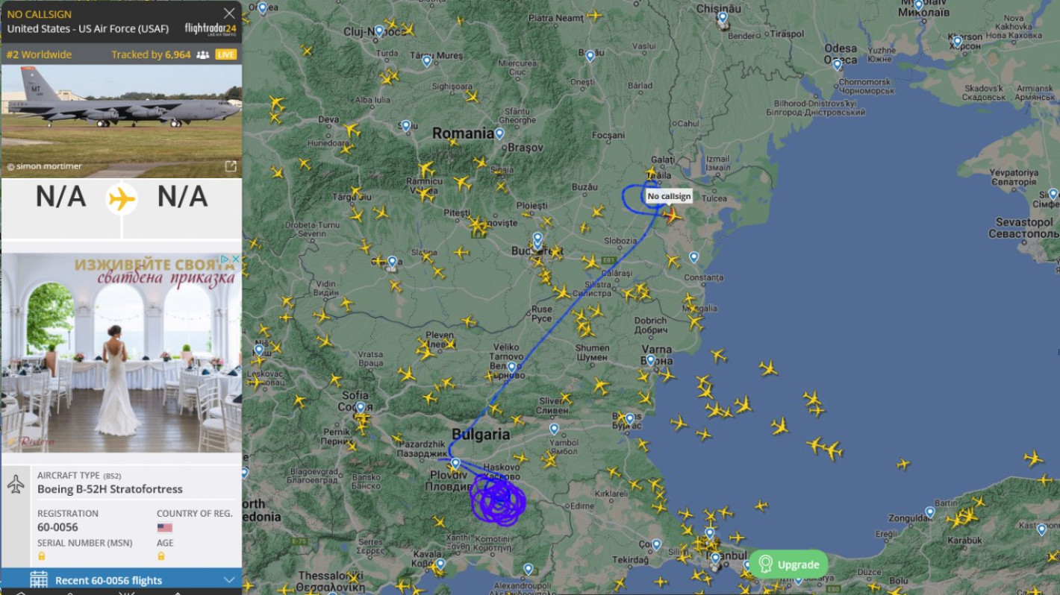1060x595 pixels.
Task: Click the photo credit 'simon mortimer'
Action: tap(45, 166)
